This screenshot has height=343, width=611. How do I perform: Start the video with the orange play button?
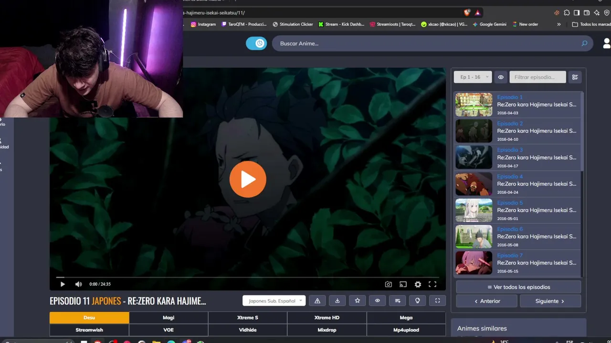point(248,179)
